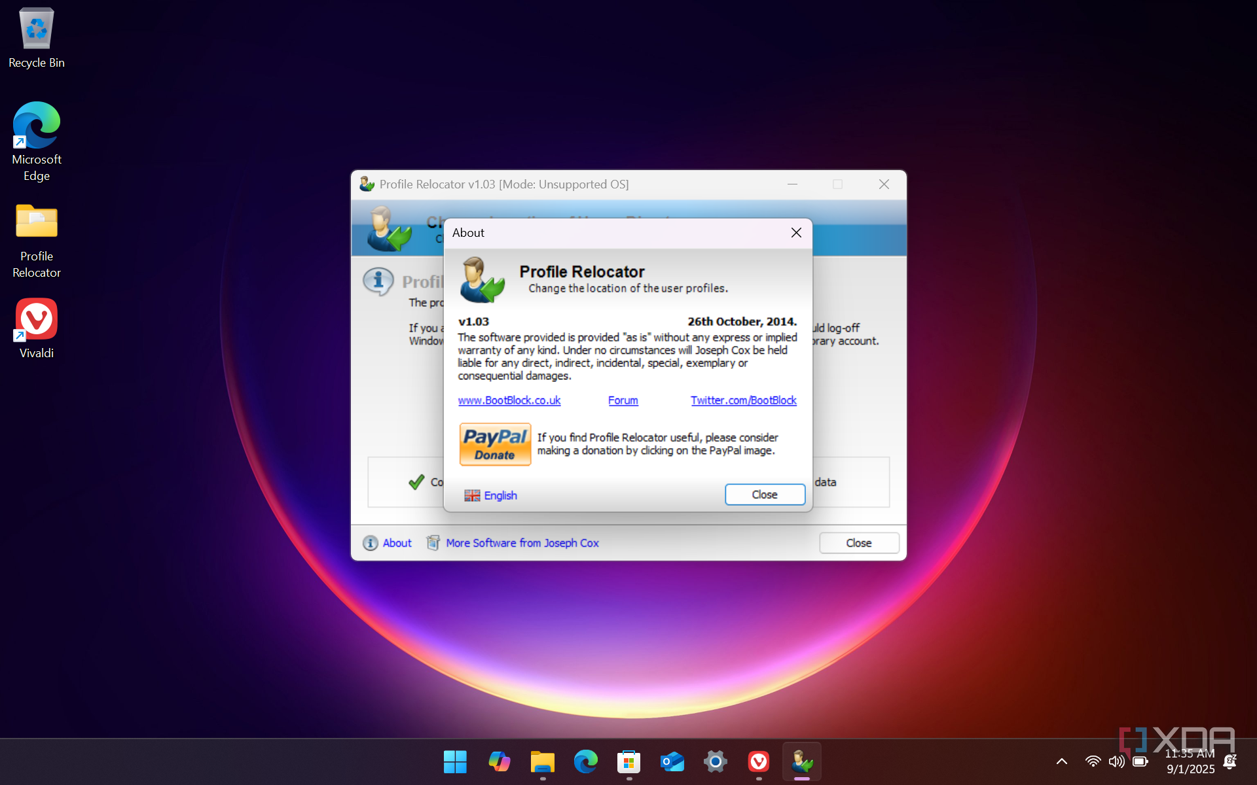Select the Vivaldi desktop shortcut
This screenshot has width=1257, height=785.
(37, 329)
